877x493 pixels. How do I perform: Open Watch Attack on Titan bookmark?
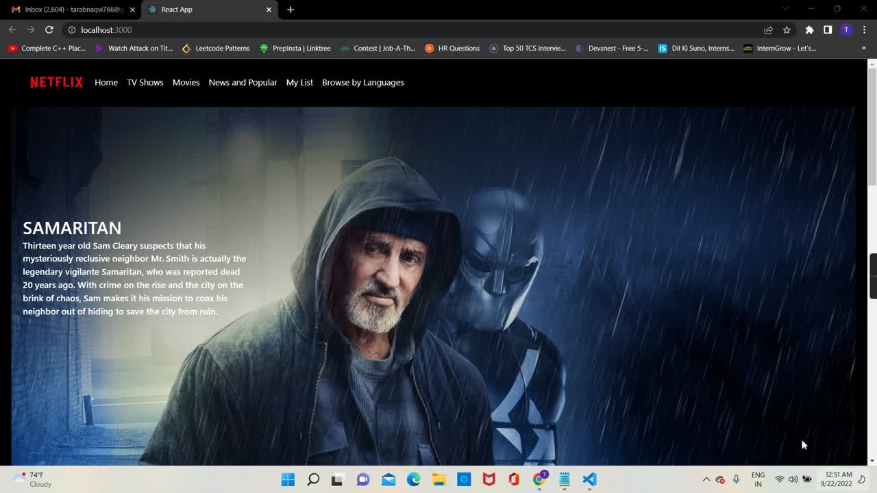coord(134,48)
